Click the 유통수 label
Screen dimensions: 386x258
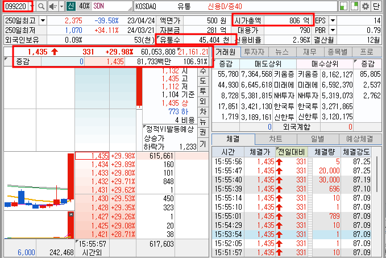(170, 40)
